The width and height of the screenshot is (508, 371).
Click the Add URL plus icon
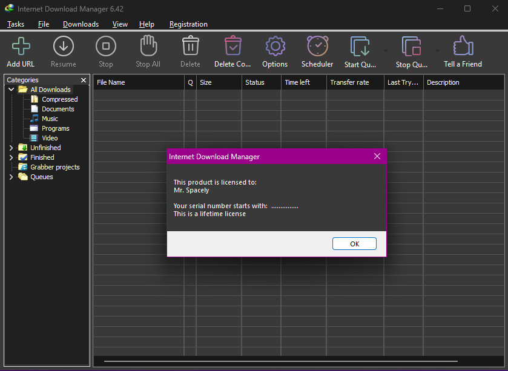tap(21, 46)
